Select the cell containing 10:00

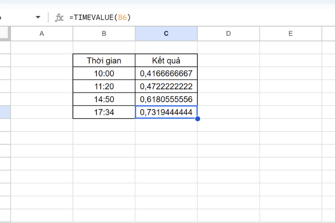coord(104,74)
